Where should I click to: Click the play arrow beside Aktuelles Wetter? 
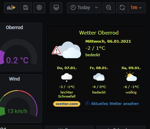point(87,103)
